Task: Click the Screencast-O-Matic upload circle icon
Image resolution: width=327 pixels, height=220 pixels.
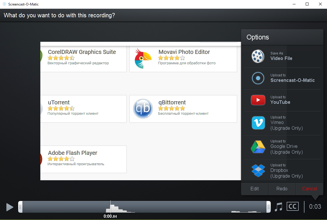Action: point(258,78)
